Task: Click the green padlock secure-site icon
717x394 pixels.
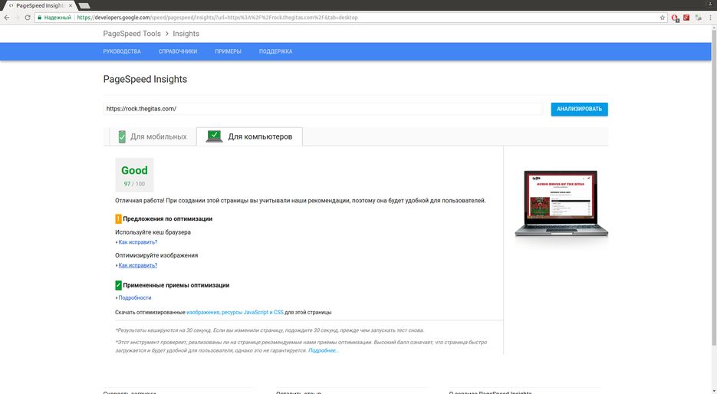Action: (40, 18)
